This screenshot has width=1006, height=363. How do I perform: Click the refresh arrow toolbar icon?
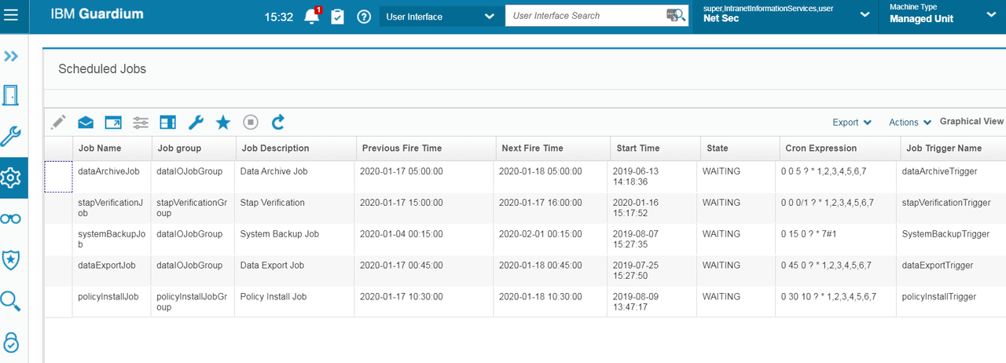[x=278, y=122]
